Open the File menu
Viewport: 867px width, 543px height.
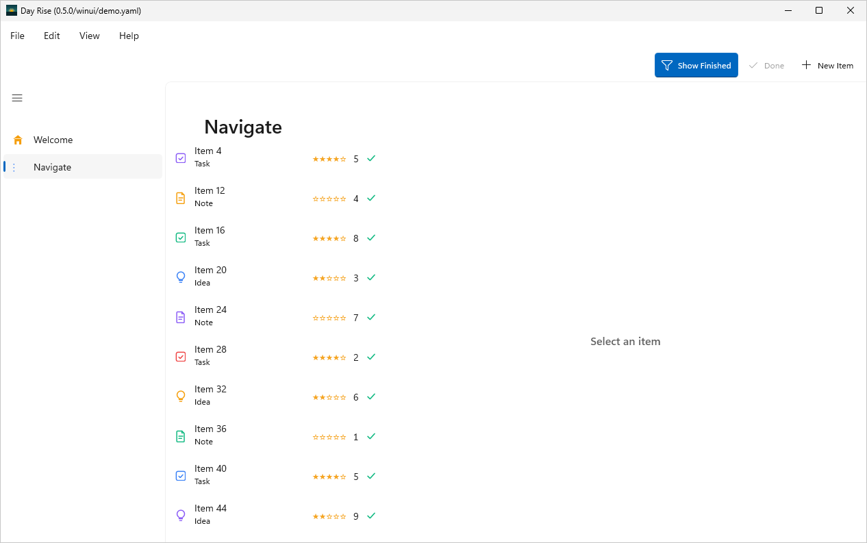click(17, 36)
